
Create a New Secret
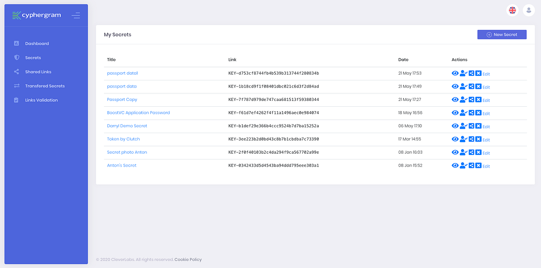click(502, 34)
